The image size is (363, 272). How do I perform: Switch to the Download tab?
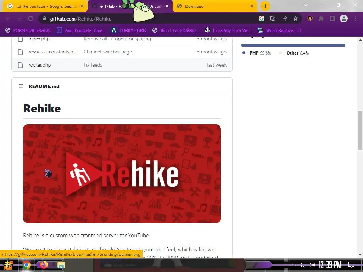click(215, 6)
